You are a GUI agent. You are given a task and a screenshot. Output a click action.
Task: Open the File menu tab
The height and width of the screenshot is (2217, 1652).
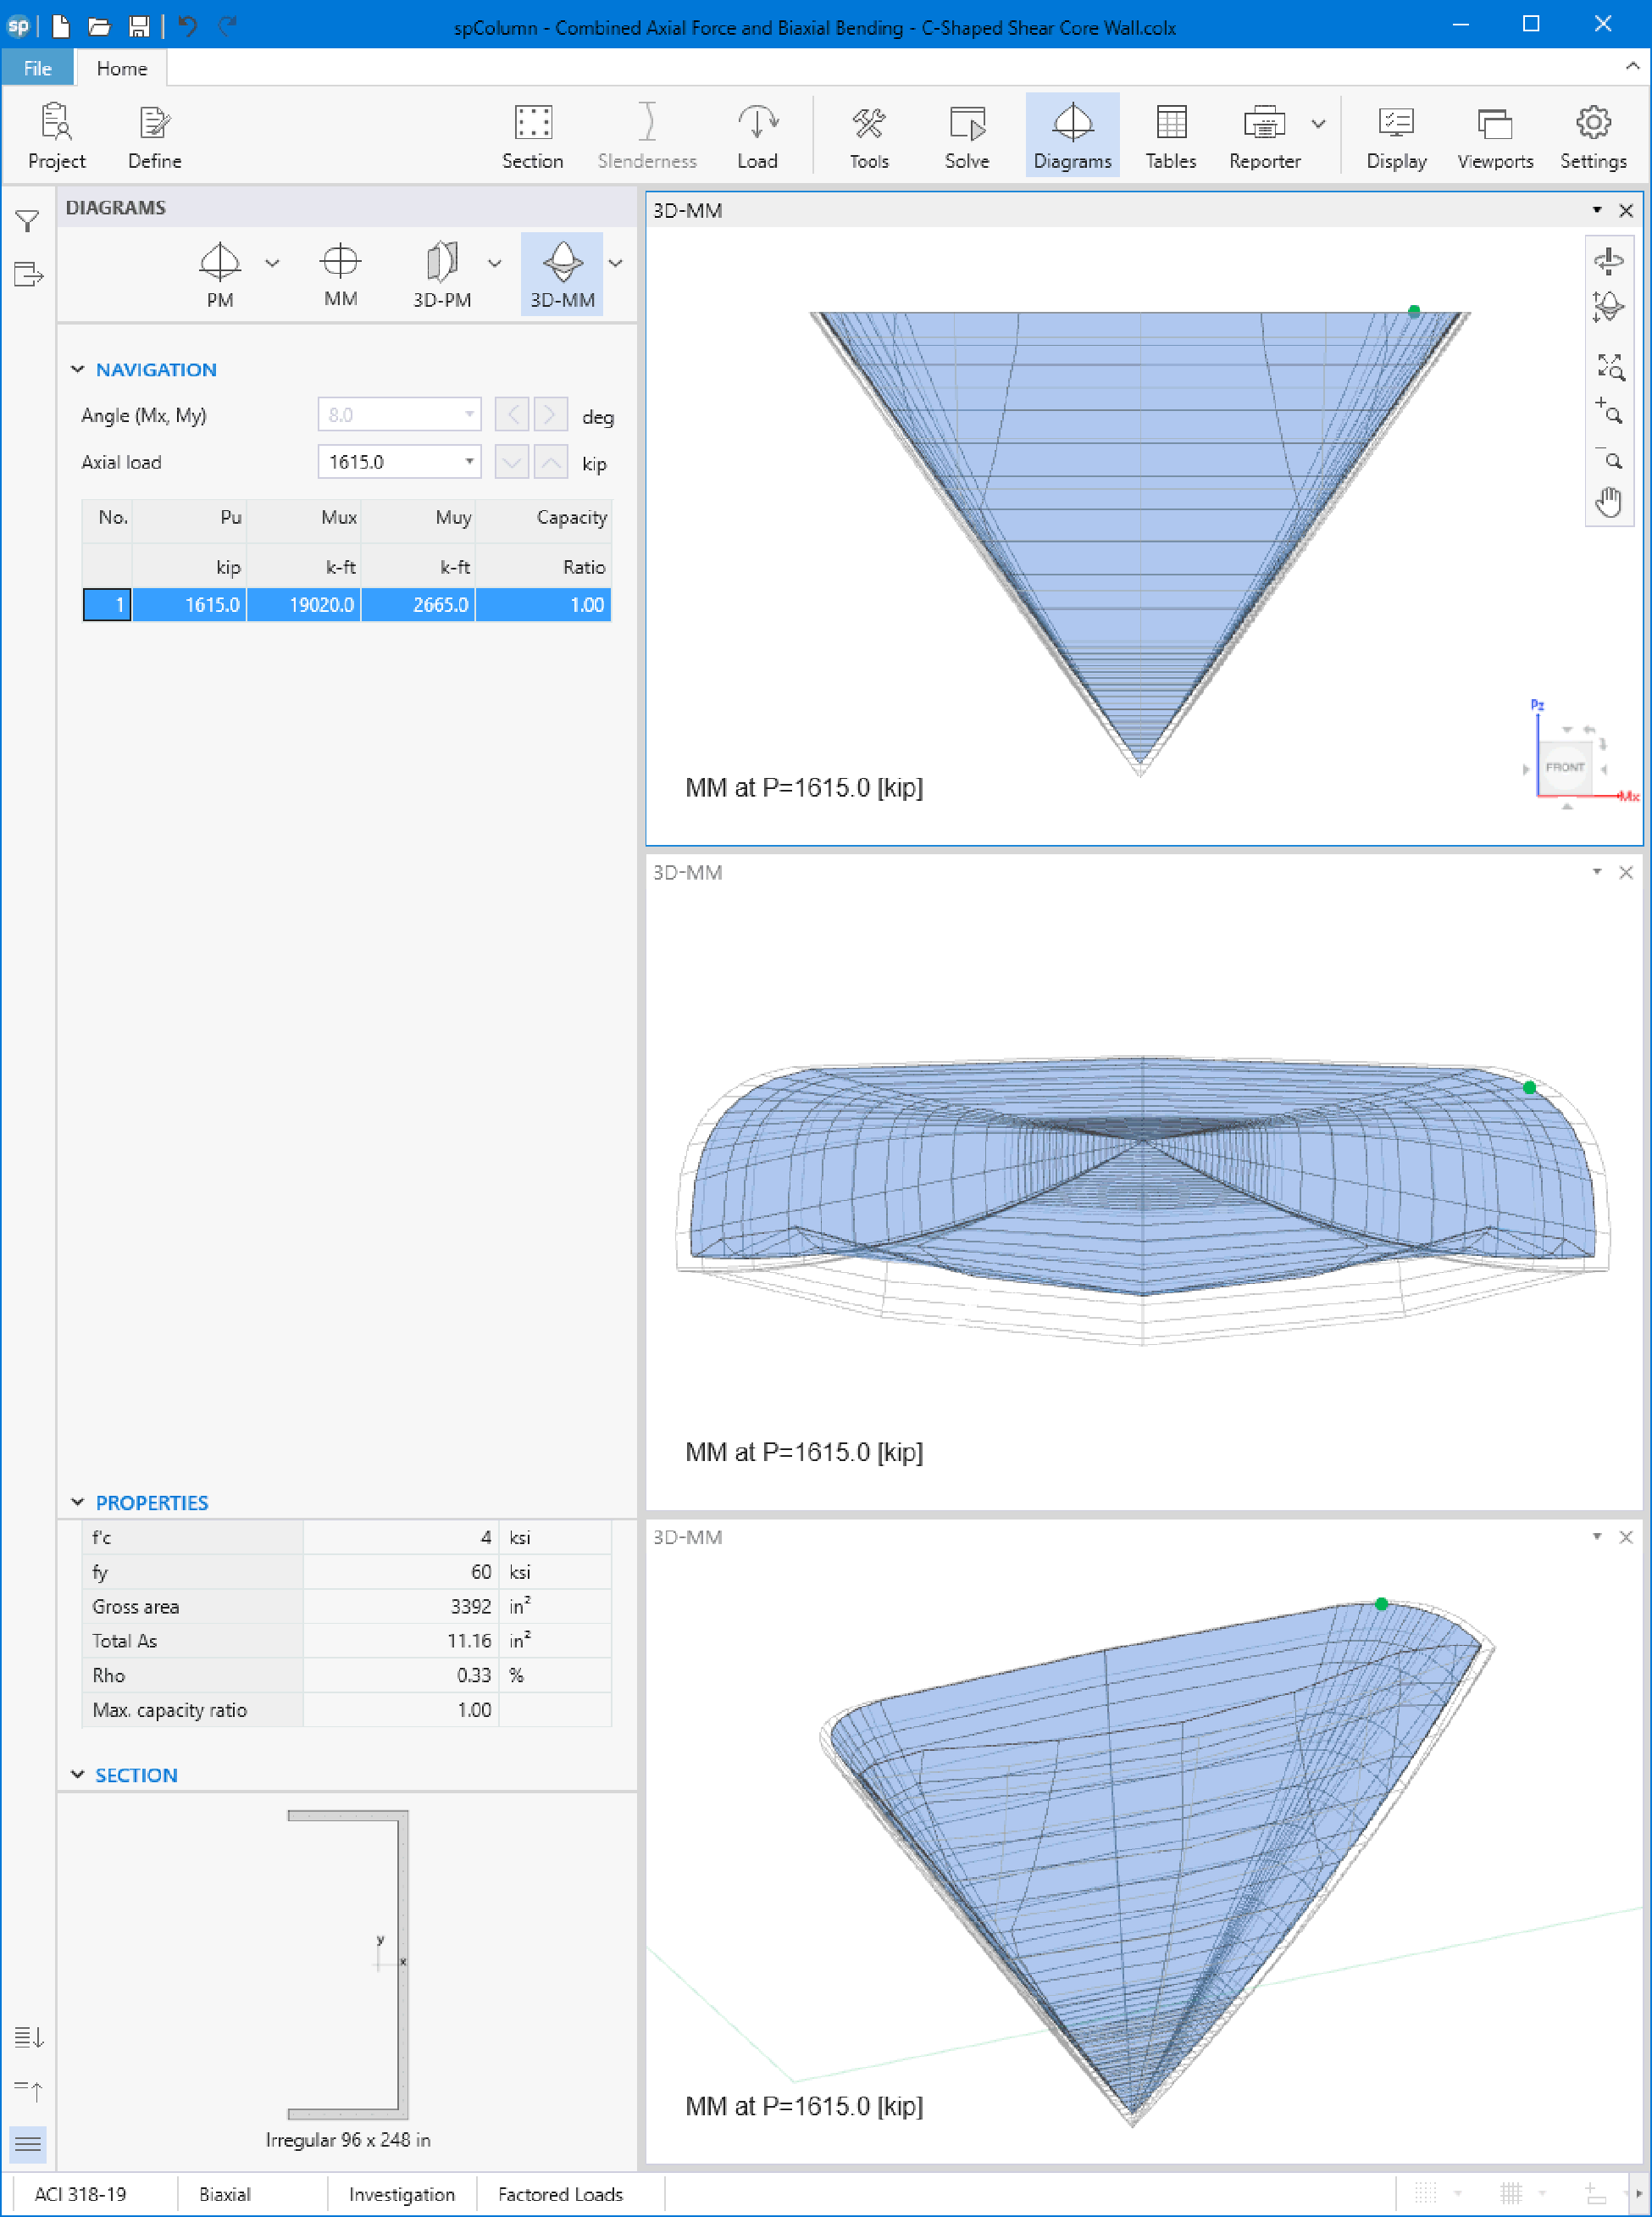tap(37, 68)
